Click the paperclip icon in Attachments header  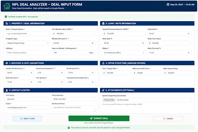coord(103,90)
